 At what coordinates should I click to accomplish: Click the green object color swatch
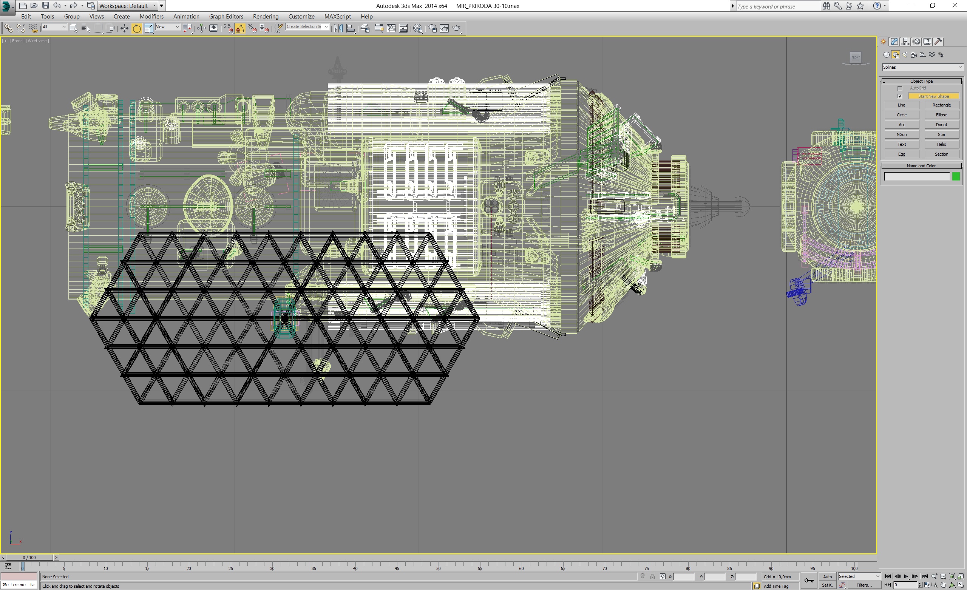pos(956,177)
